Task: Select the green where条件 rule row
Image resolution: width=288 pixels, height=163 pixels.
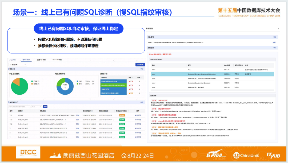Action: (x=114, y=85)
